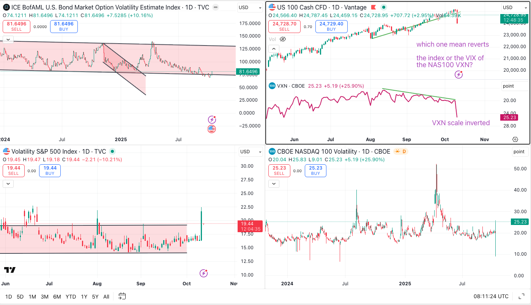Collapse the legend chevron on US 100 chart
The height and width of the screenshot is (305, 531).
274,49
